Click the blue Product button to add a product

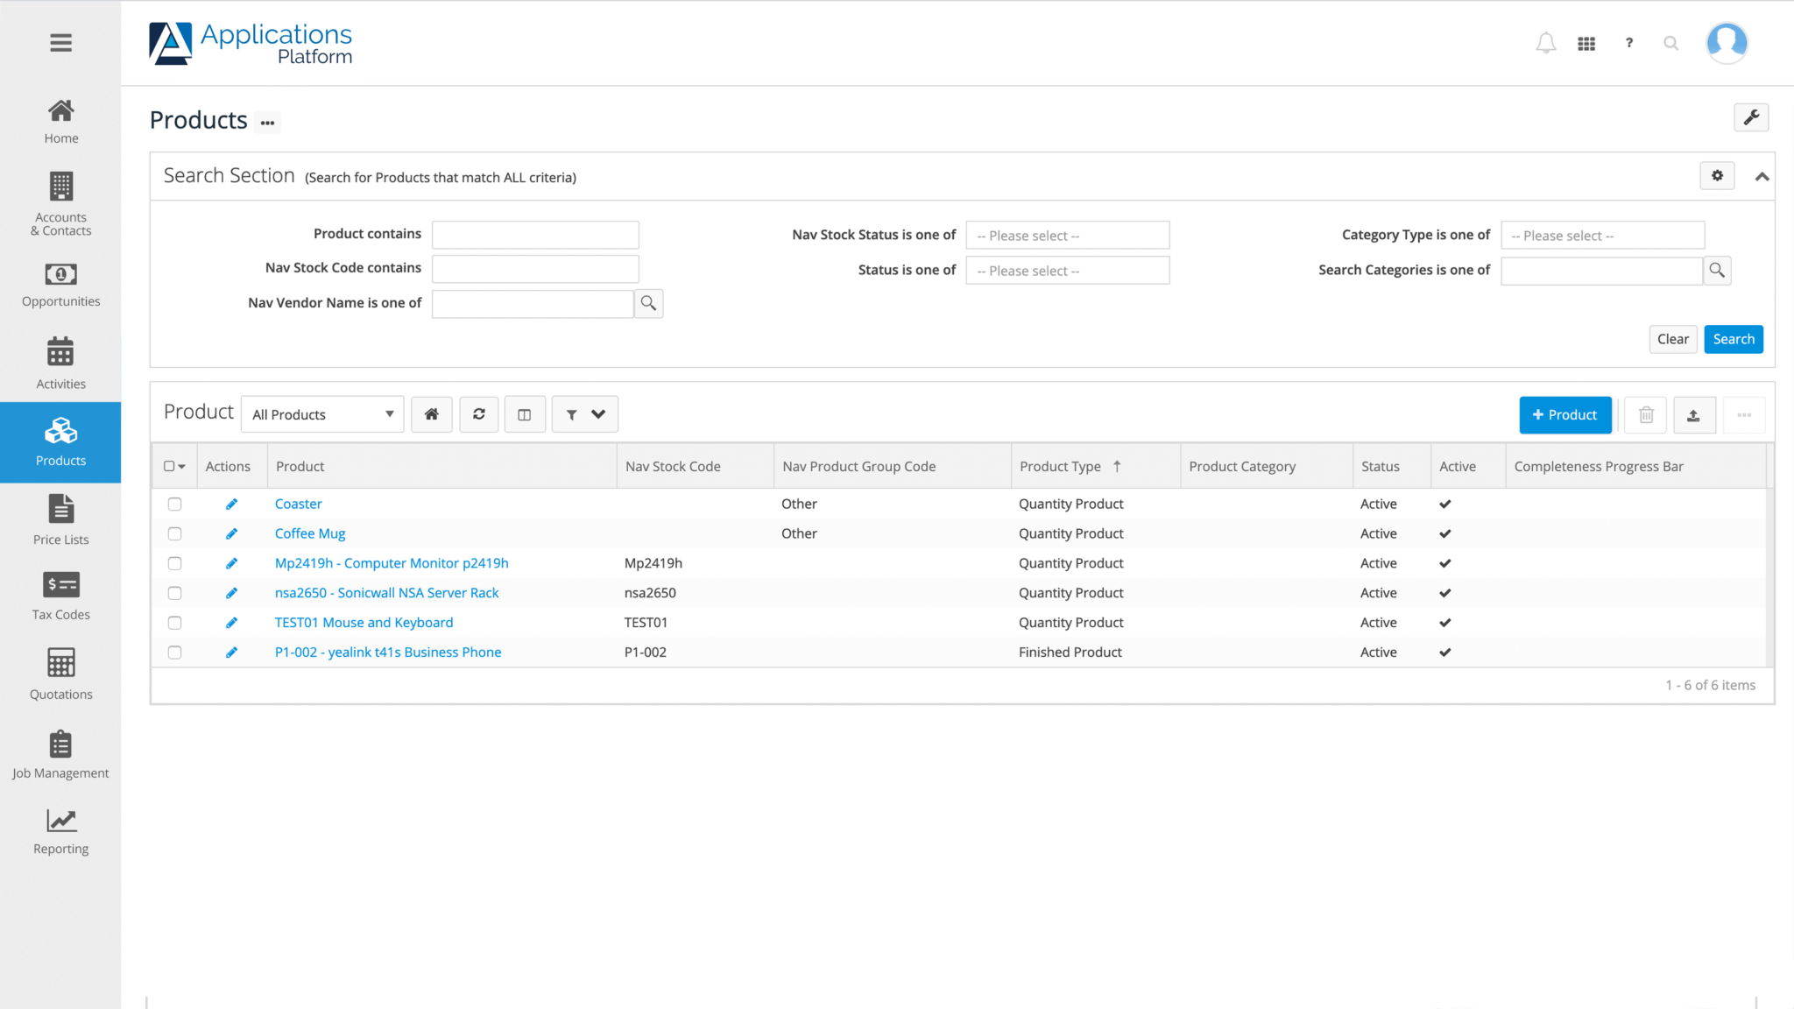pyautogui.click(x=1565, y=414)
